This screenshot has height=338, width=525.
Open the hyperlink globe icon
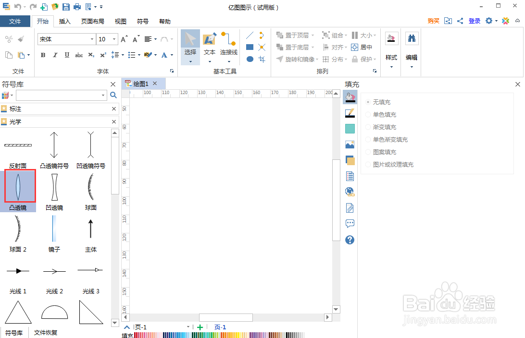point(350,192)
